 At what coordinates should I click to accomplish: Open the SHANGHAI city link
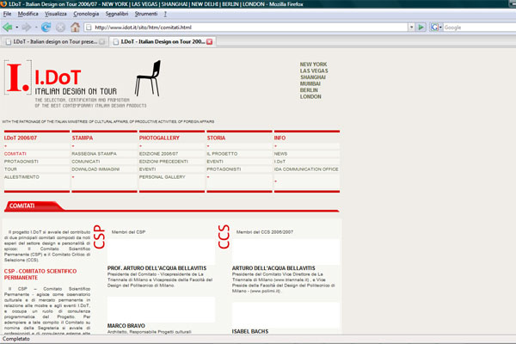(313, 77)
